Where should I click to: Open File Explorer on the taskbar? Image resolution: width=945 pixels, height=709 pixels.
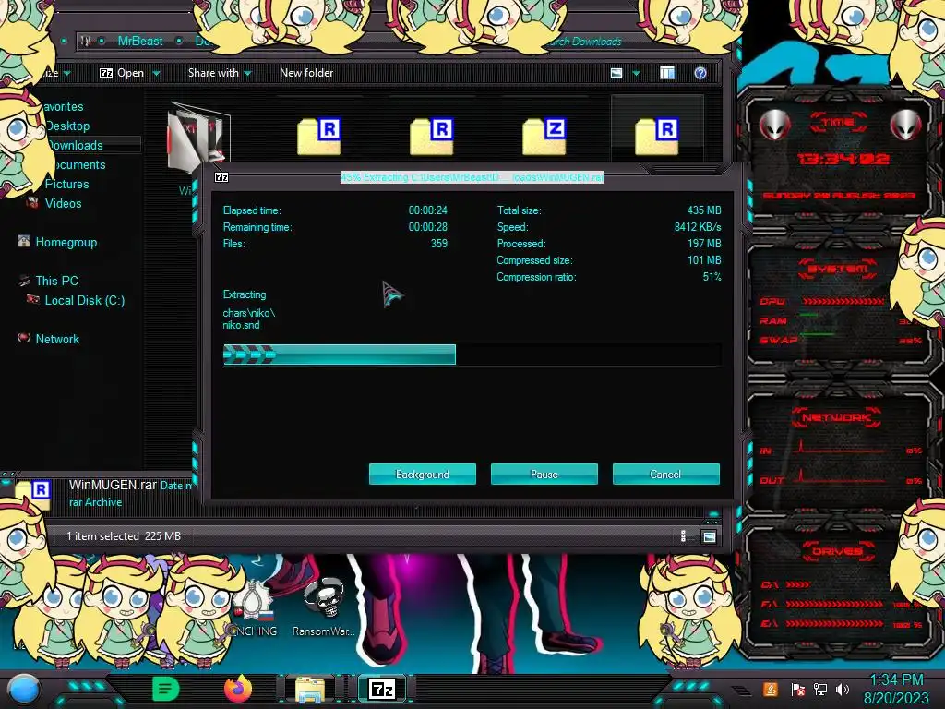point(310,689)
